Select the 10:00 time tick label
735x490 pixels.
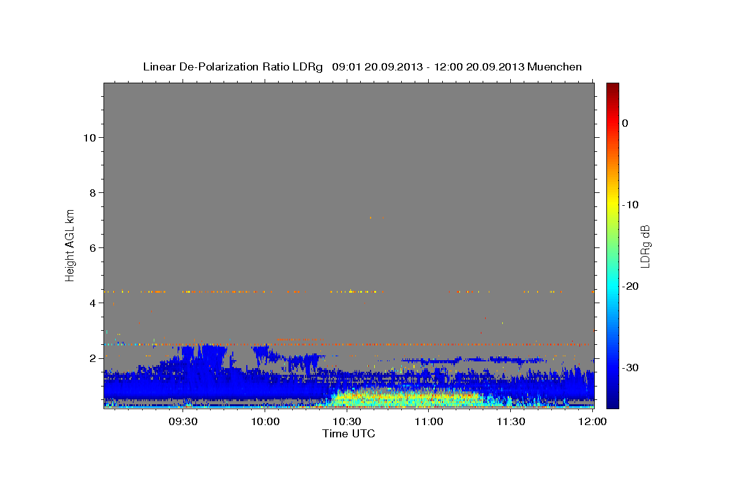click(266, 421)
